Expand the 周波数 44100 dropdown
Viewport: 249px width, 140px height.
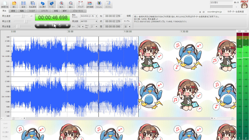coord(96,21)
